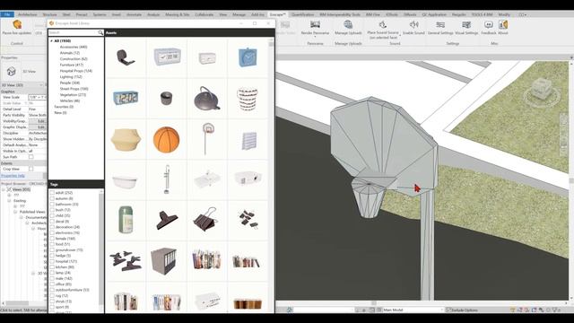Click the Pause live updates icon
574x323 pixels.
[17, 24]
